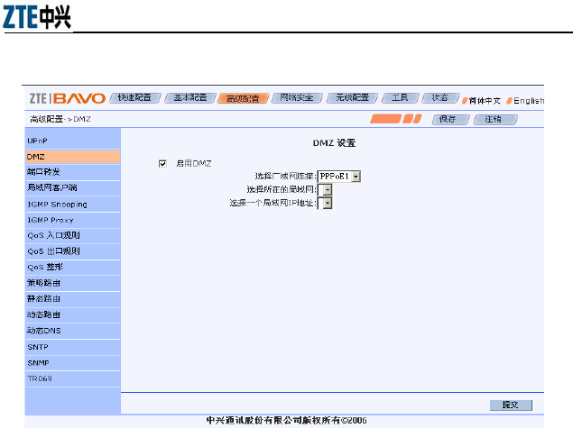Click the 注销 logout button
Viewport: 573px width, 428px height.
495,119
